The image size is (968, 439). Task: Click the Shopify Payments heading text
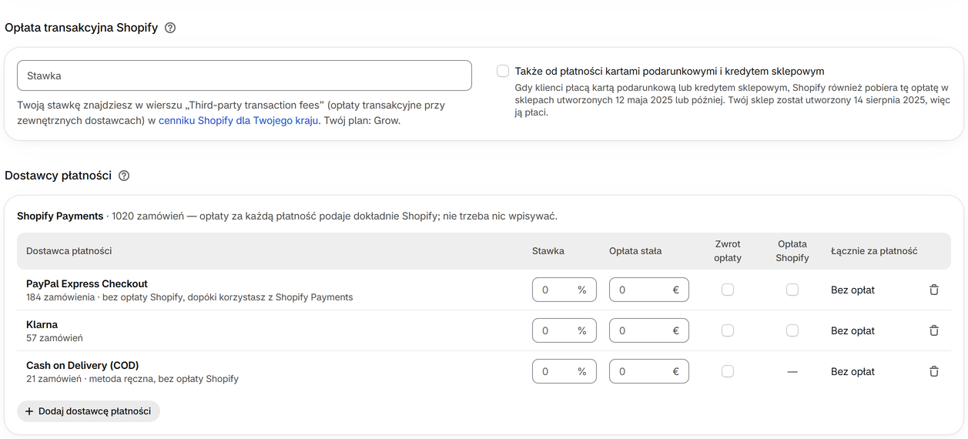(60, 216)
